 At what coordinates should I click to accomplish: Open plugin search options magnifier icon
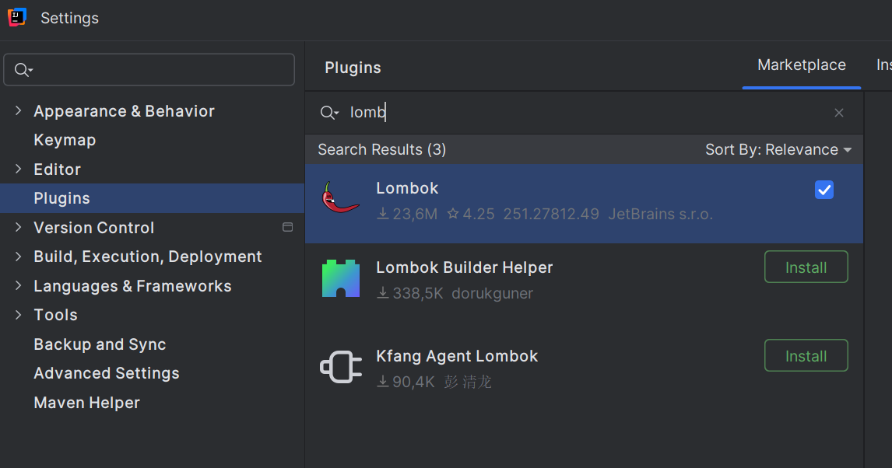(329, 113)
